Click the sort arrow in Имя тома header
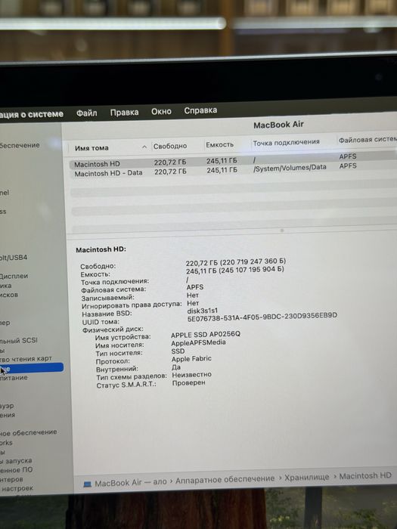 (x=144, y=147)
